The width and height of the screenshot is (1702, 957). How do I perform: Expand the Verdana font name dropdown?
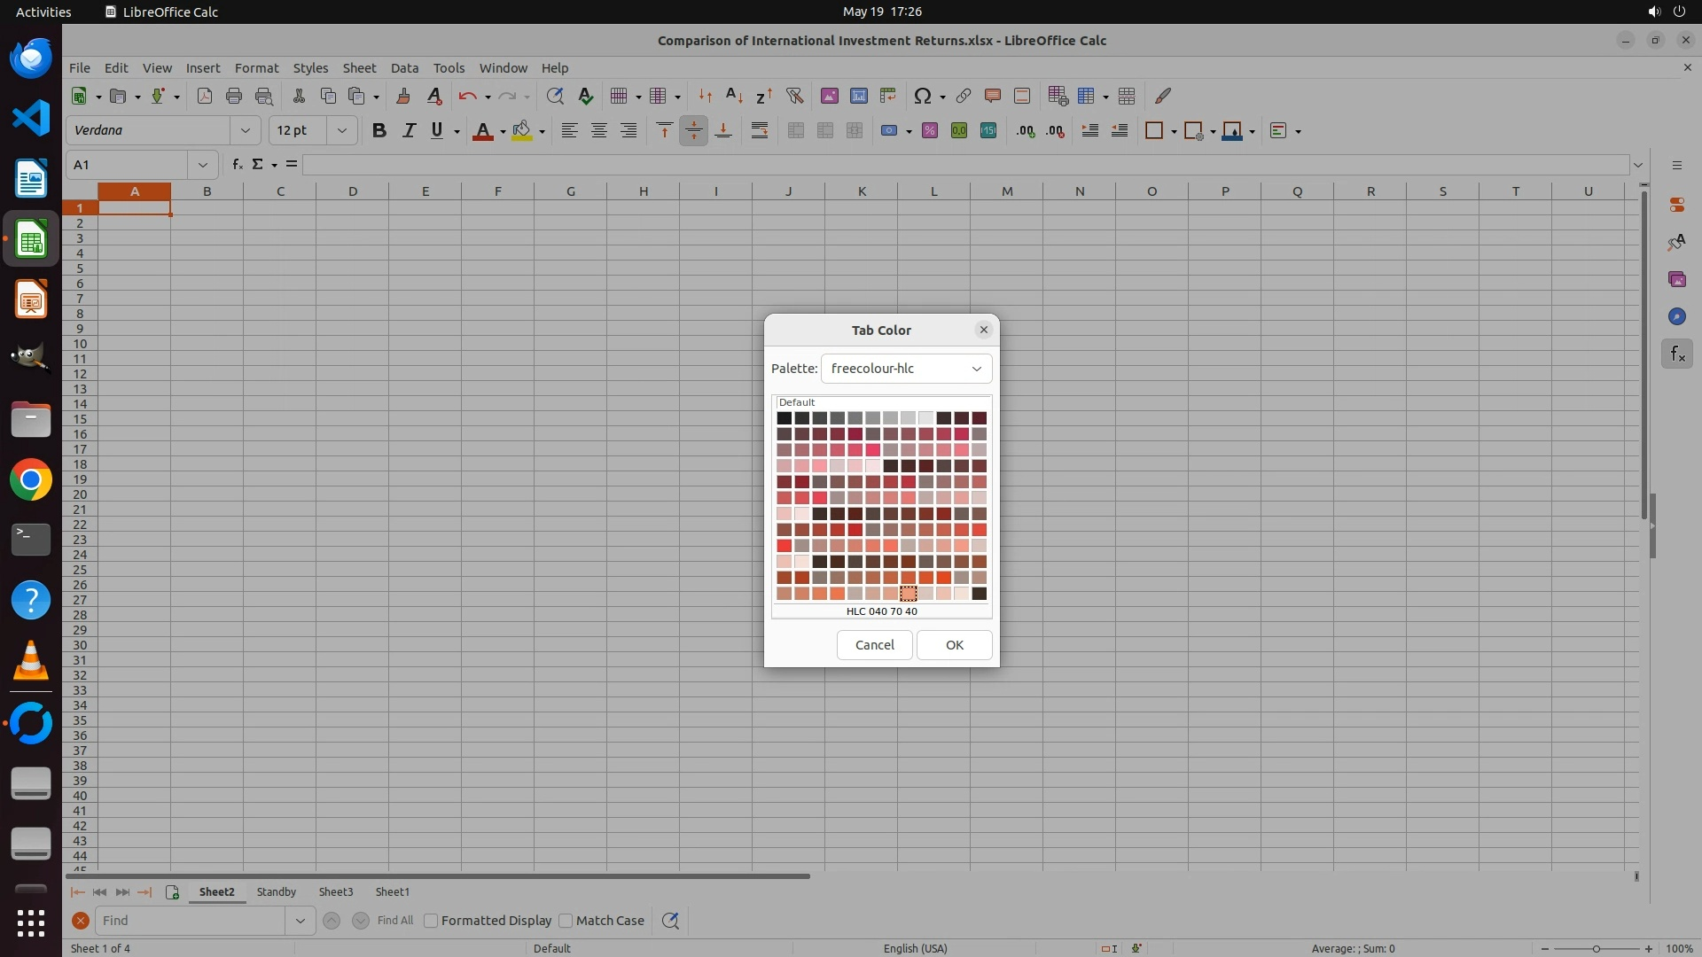(245, 130)
